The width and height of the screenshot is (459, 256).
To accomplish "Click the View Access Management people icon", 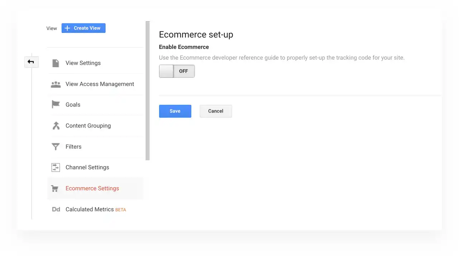I will 56,84.
